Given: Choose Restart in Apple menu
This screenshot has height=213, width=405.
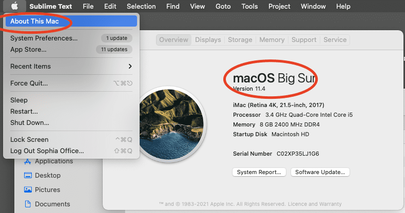Looking at the screenshot, I should [x=71, y=111].
